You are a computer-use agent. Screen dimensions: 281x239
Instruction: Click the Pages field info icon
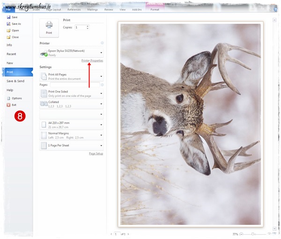tap(102, 85)
